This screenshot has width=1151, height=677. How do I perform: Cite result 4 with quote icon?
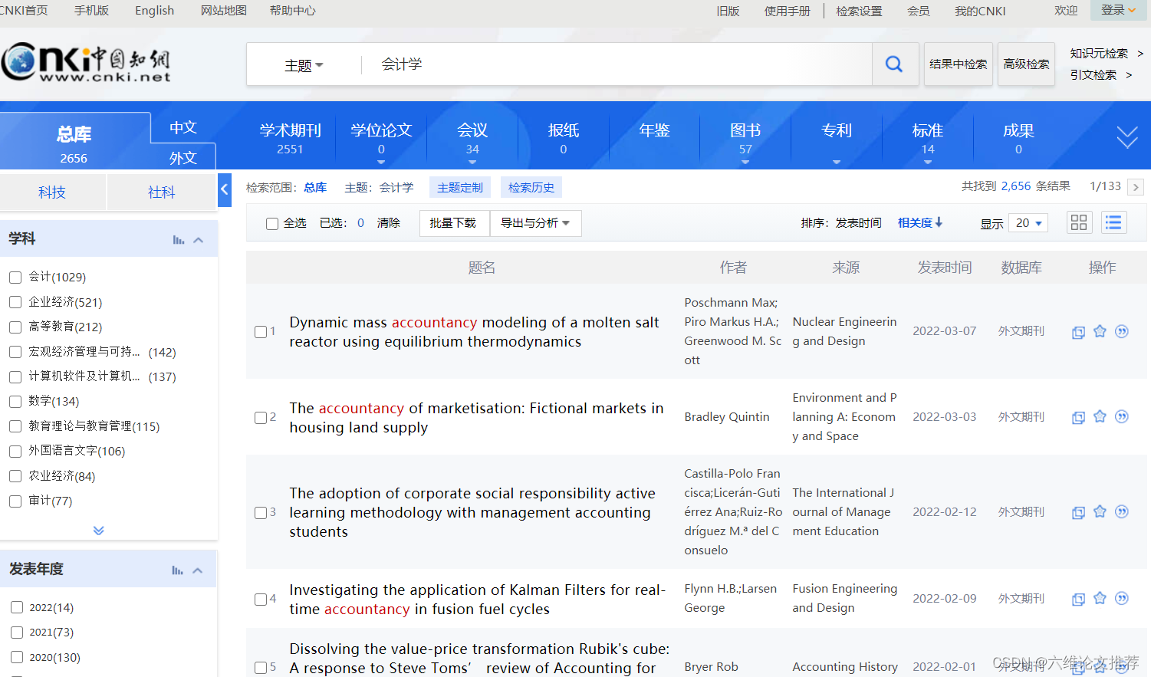pyautogui.click(x=1122, y=598)
